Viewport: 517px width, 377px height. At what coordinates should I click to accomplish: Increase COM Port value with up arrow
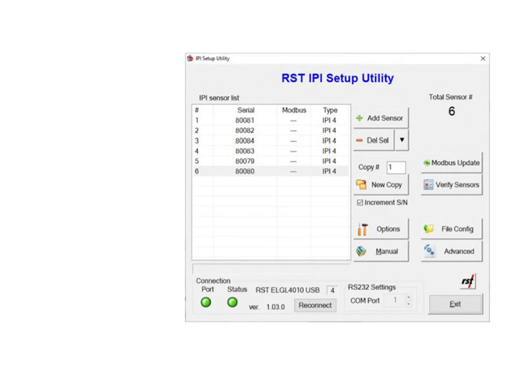coord(408,297)
